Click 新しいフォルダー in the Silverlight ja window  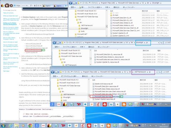104,47
